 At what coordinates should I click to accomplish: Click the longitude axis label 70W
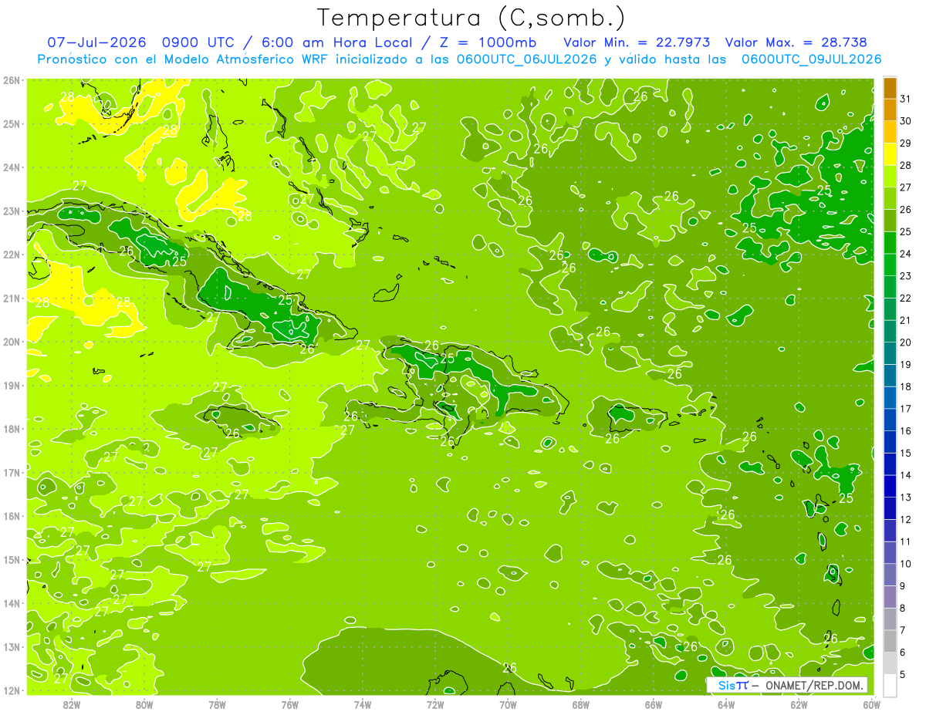[508, 704]
